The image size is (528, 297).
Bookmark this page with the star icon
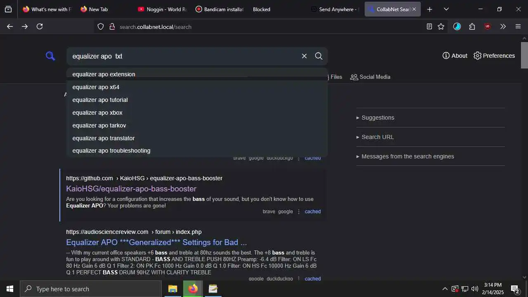pyautogui.click(x=441, y=26)
